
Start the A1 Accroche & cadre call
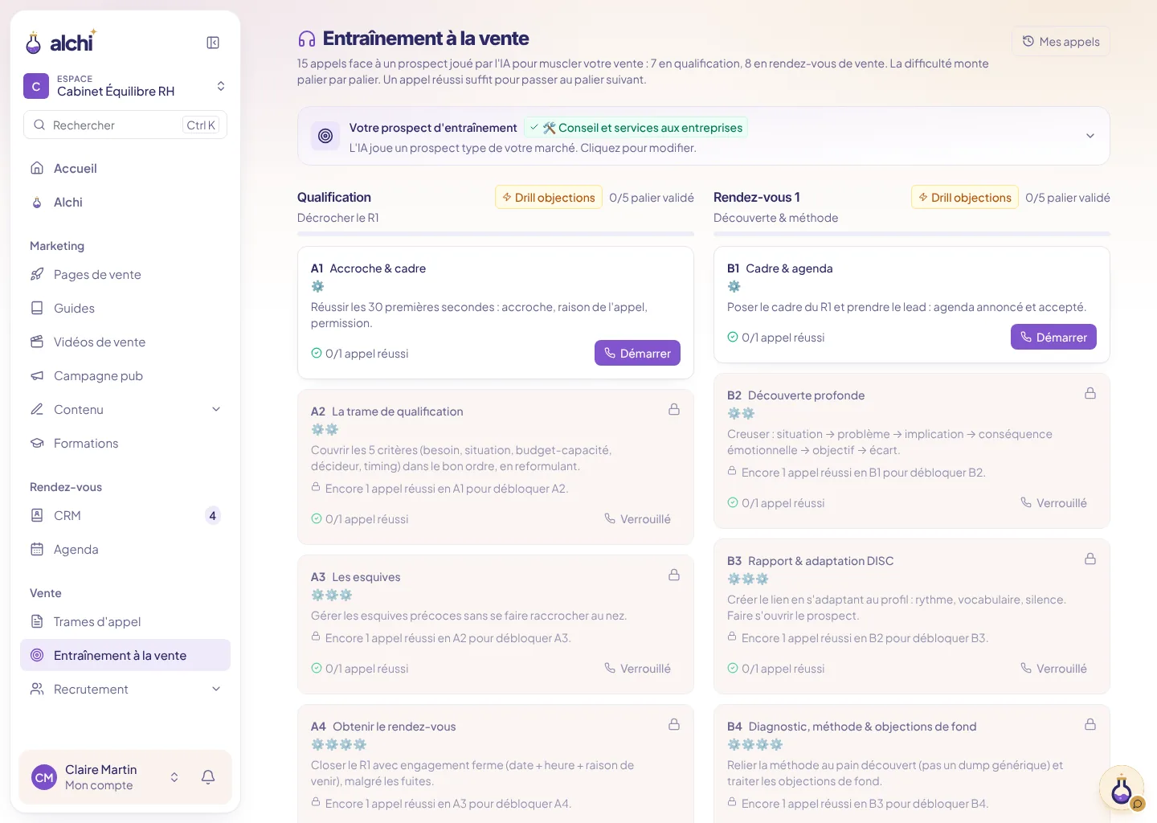coord(637,353)
